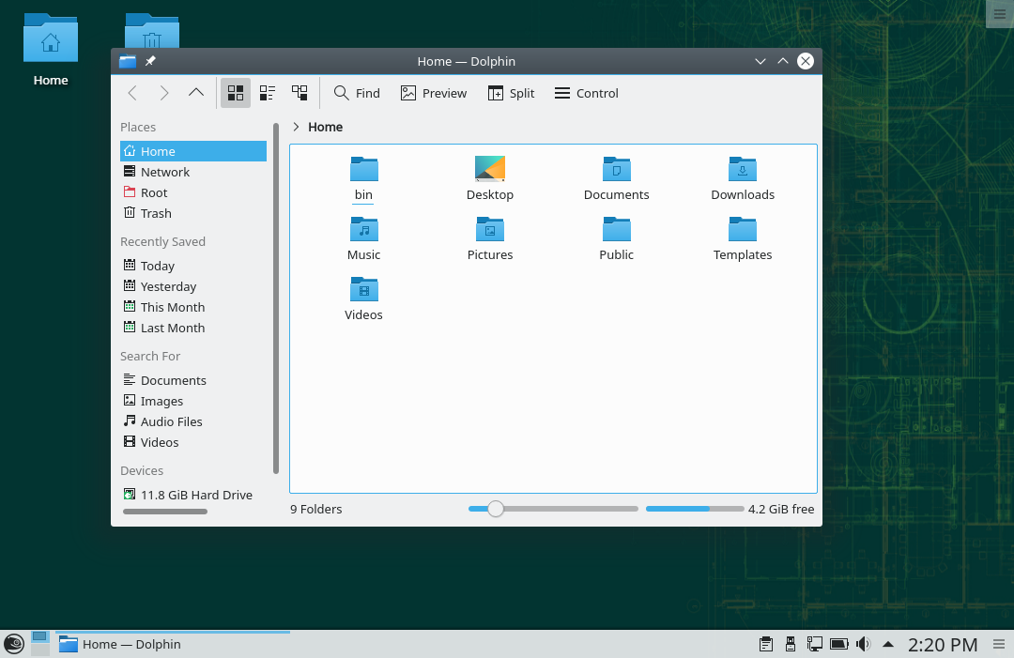Open the desktop toolbox menu top-right

(x=1000, y=13)
